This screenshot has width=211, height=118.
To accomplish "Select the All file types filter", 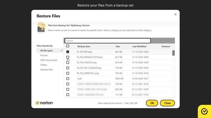I will [x=50, y=50].
